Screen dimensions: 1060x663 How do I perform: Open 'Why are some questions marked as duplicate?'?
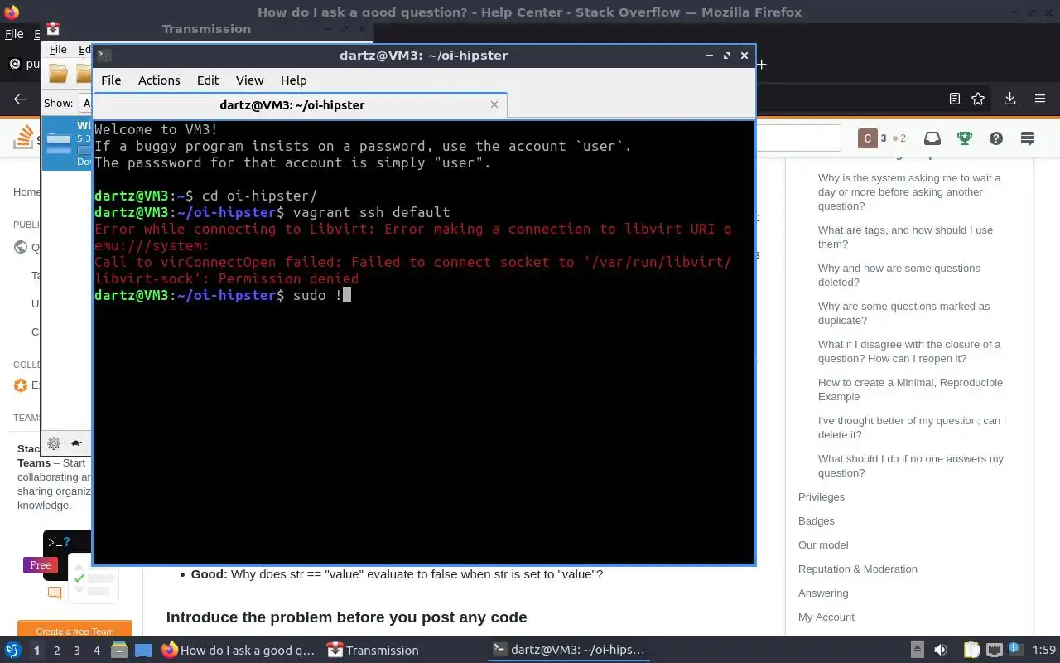click(904, 313)
